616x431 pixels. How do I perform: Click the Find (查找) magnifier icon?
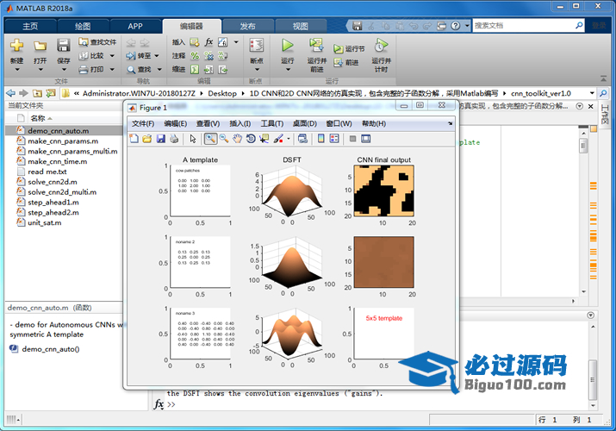click(x=131, y=70)
